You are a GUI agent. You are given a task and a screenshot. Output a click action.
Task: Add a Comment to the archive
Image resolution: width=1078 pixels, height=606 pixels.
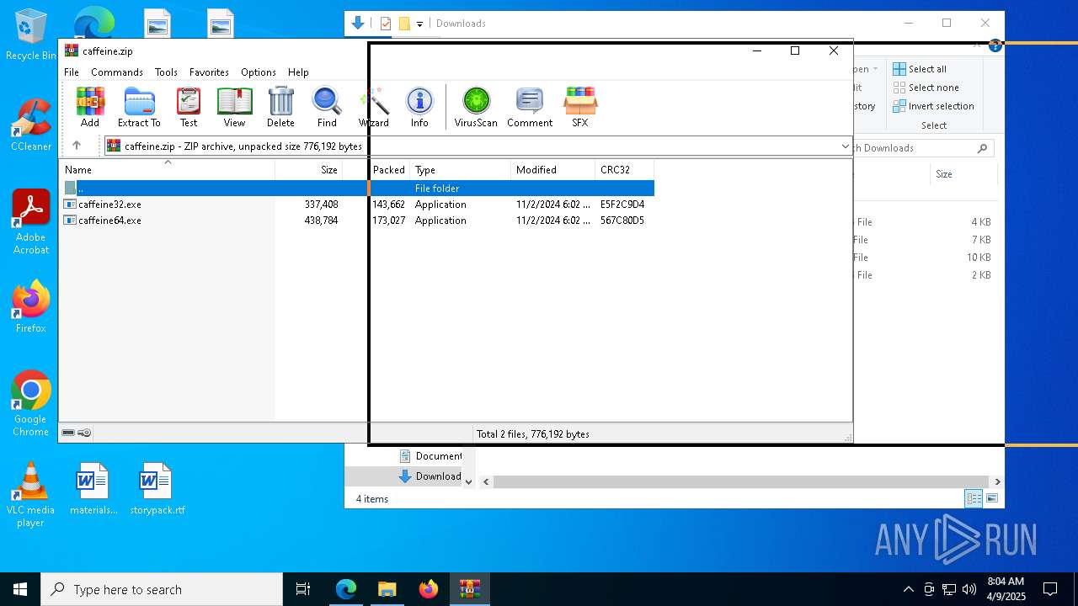530,107
